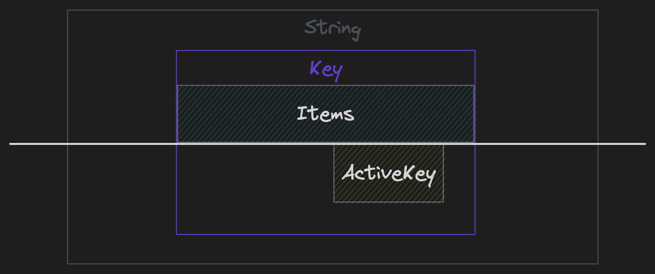Select the "Items" text label
This screenshot has width=655, height=274.
326,114
